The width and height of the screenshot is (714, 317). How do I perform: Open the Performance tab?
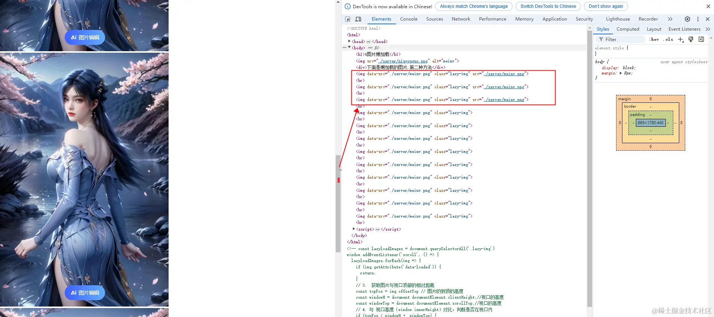(493, 19)
